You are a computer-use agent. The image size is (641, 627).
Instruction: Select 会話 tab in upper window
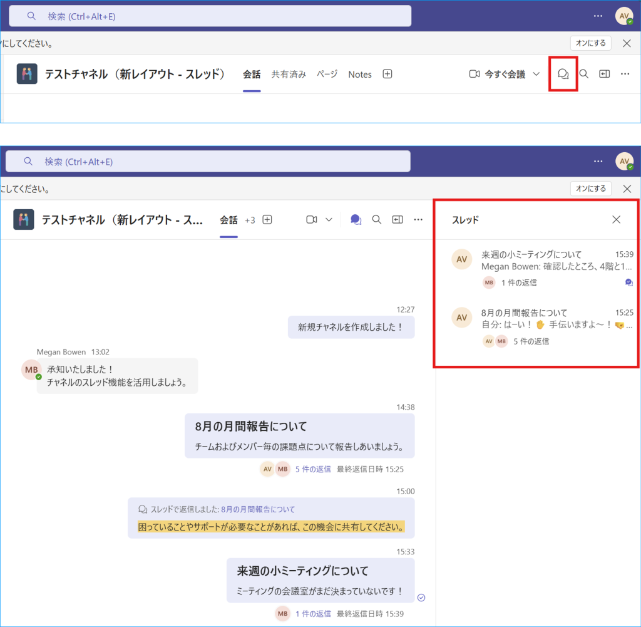pyautogui.click(x=252, y=75)
